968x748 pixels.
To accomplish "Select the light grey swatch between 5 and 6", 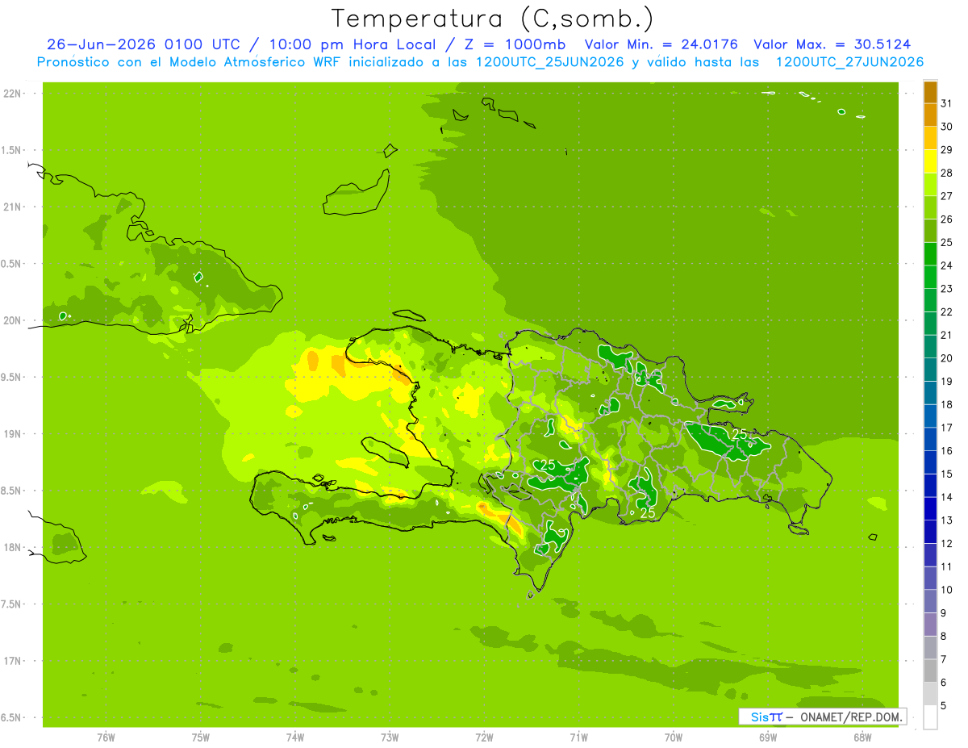I will click(x=930, y=694).
